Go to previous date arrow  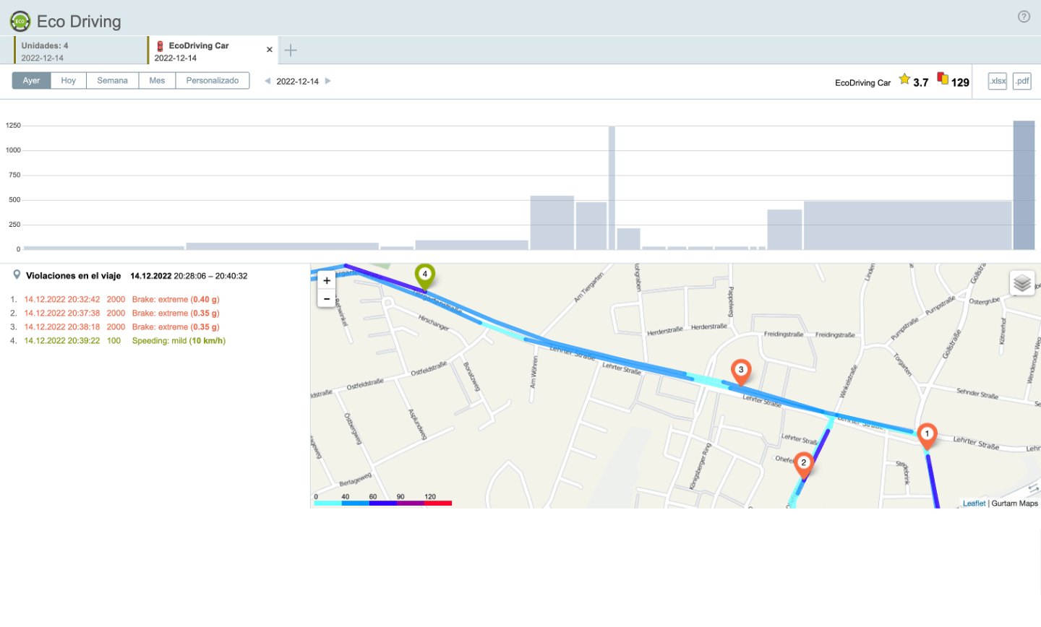point(267,81)
